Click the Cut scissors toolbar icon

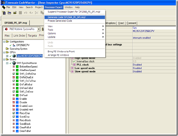tap(37, 13)
